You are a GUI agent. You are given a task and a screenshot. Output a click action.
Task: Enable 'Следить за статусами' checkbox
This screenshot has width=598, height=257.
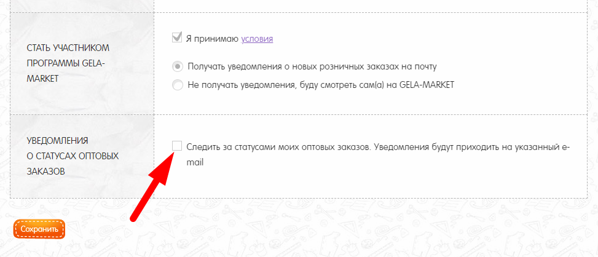177,145
